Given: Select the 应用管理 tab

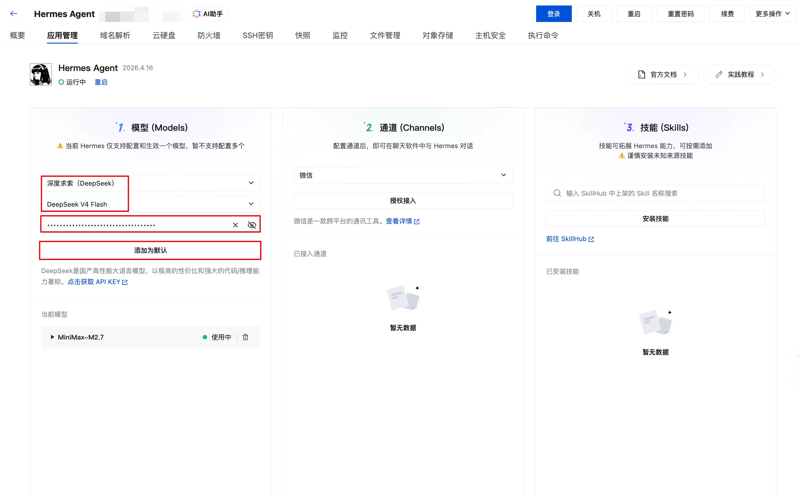Looking at the screenshot, I should pyautogui.click(x=62, y=35).
